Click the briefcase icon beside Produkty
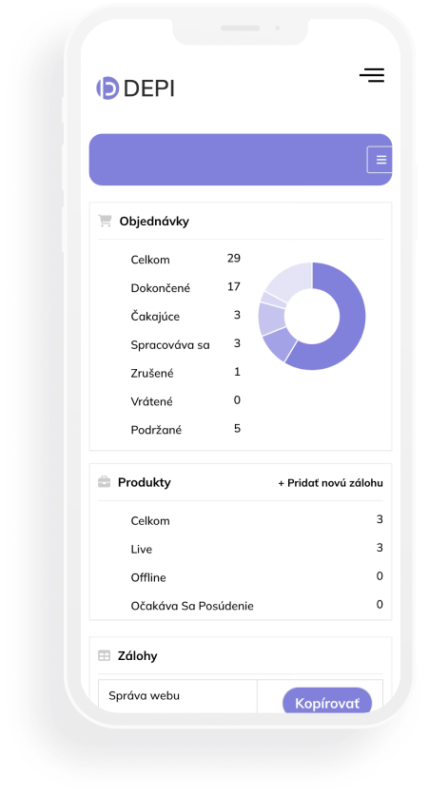Image resolution: width=429 pixels, height=796 pixels. pyautogui.click(x=104, y=482)
